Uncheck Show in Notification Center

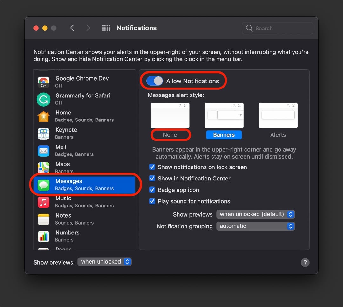152,178
